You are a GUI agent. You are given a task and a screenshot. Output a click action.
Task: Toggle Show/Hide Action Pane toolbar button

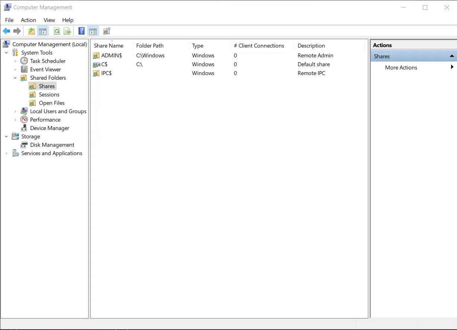click(x=93, y=31)
